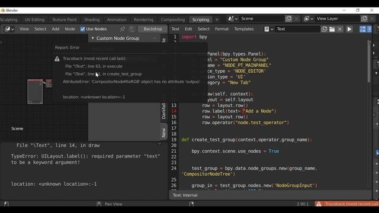
Task: Click the error warning icon in the status bar
Action: click(319, 204)
